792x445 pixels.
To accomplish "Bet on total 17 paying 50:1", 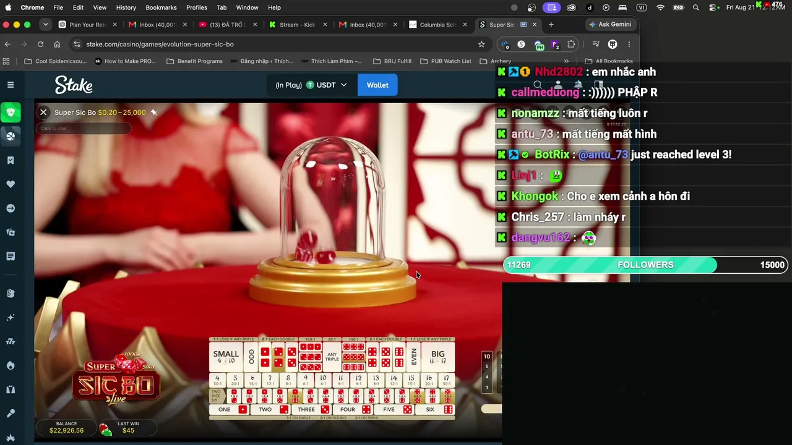I will point(446,380).
